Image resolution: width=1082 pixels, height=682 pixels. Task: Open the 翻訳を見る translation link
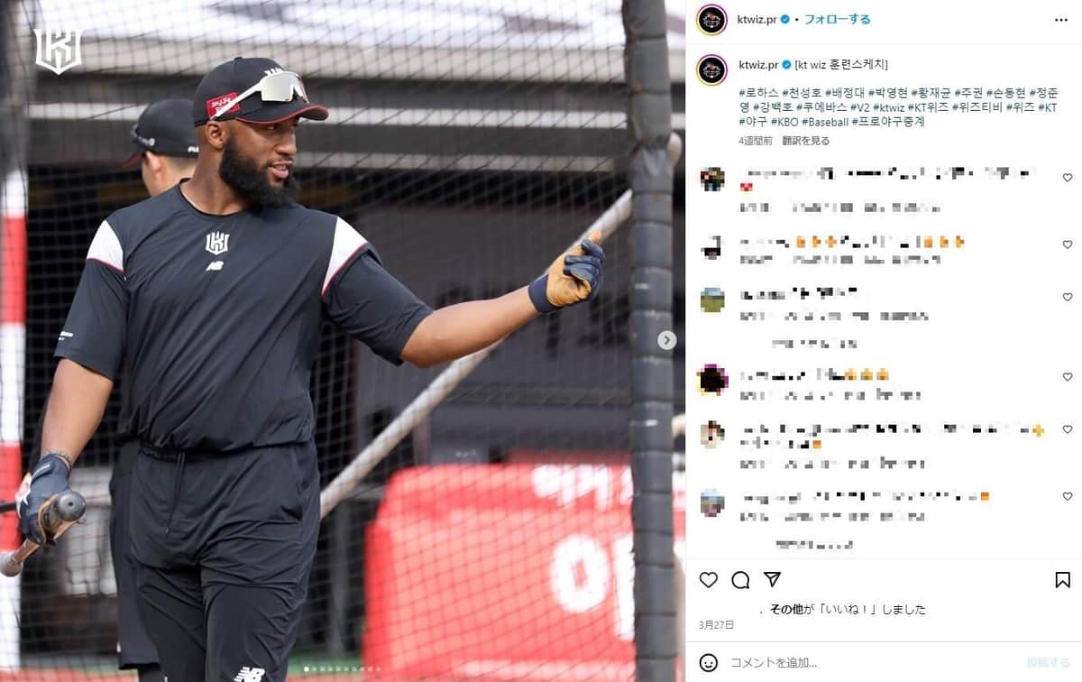[806, 141]
